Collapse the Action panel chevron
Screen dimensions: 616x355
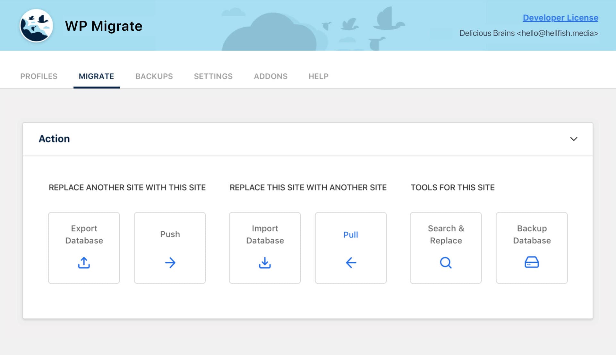574,139
